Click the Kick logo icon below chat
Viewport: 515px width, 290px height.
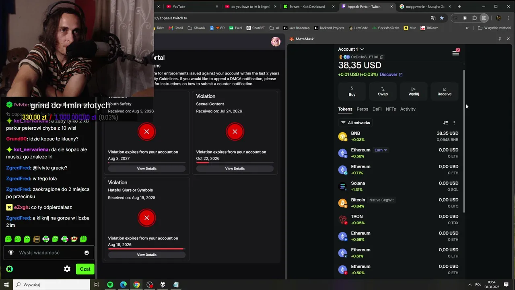point(10,269)
